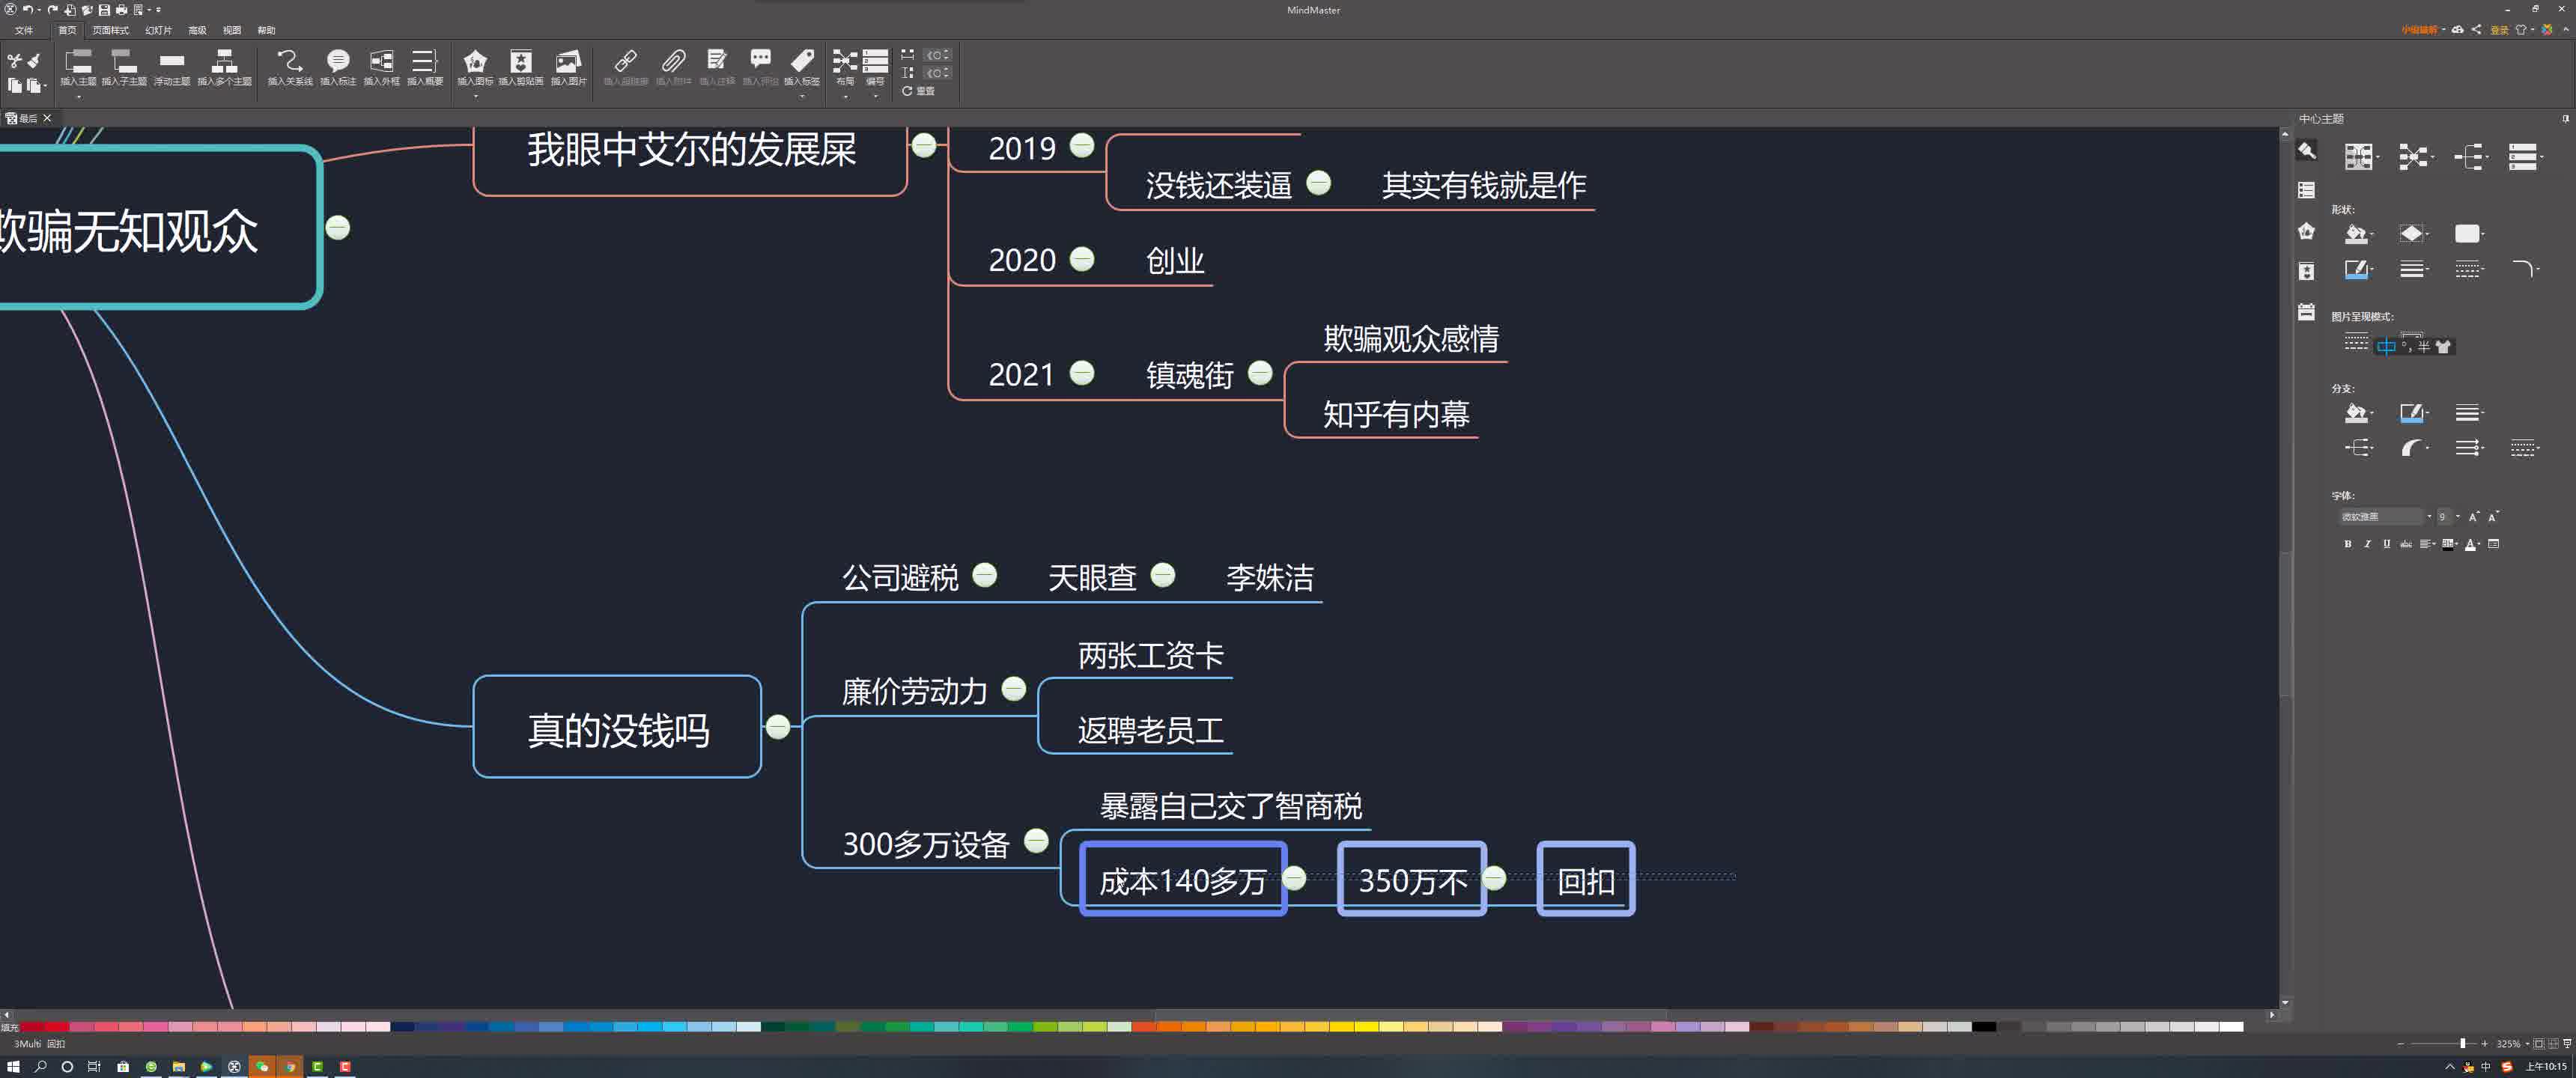Open the panel numbering style dropdown
This screenshot has width=2576, height=1078.
click(x=2525, y=157)
